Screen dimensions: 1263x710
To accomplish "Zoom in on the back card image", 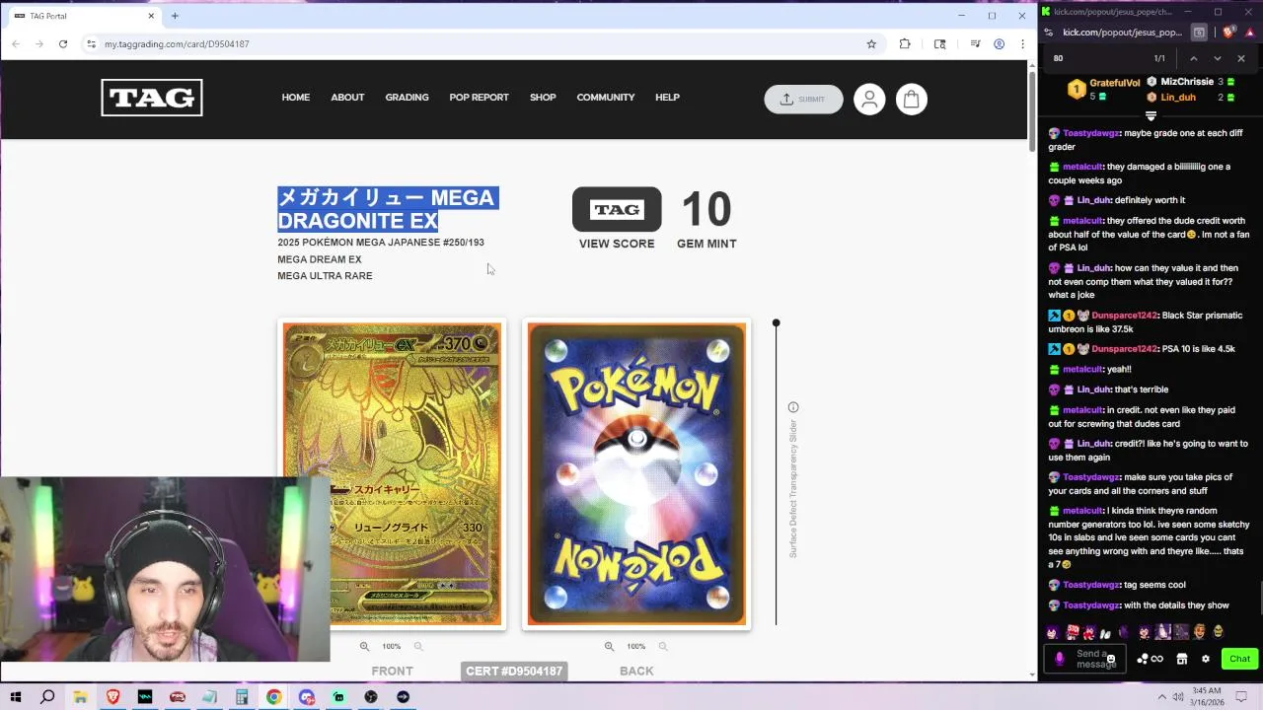I will pos(609,646).
